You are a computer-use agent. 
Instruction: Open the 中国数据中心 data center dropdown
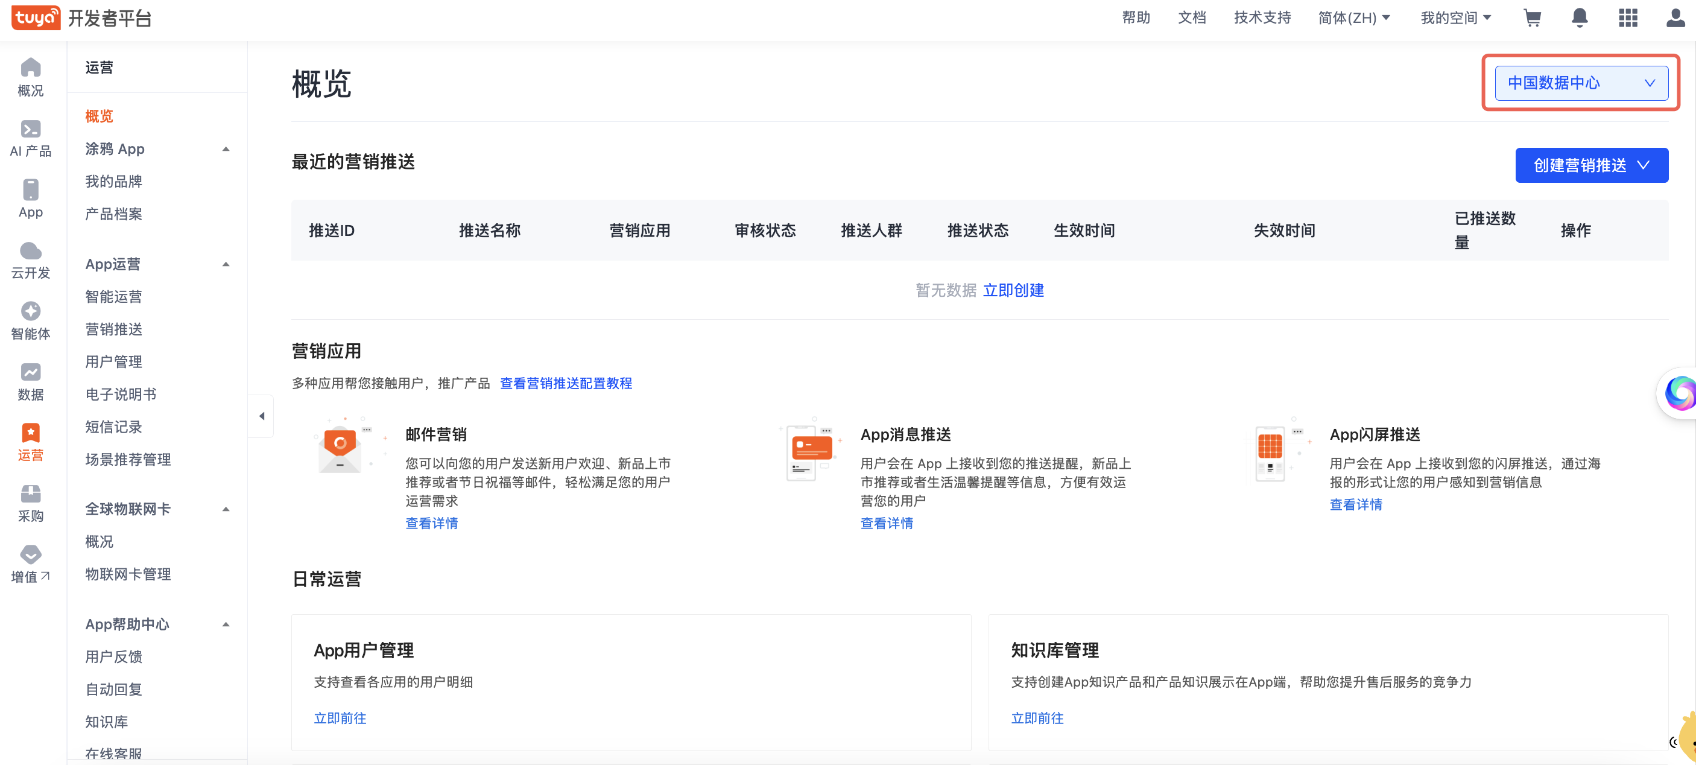click(x=1581, y=83)
